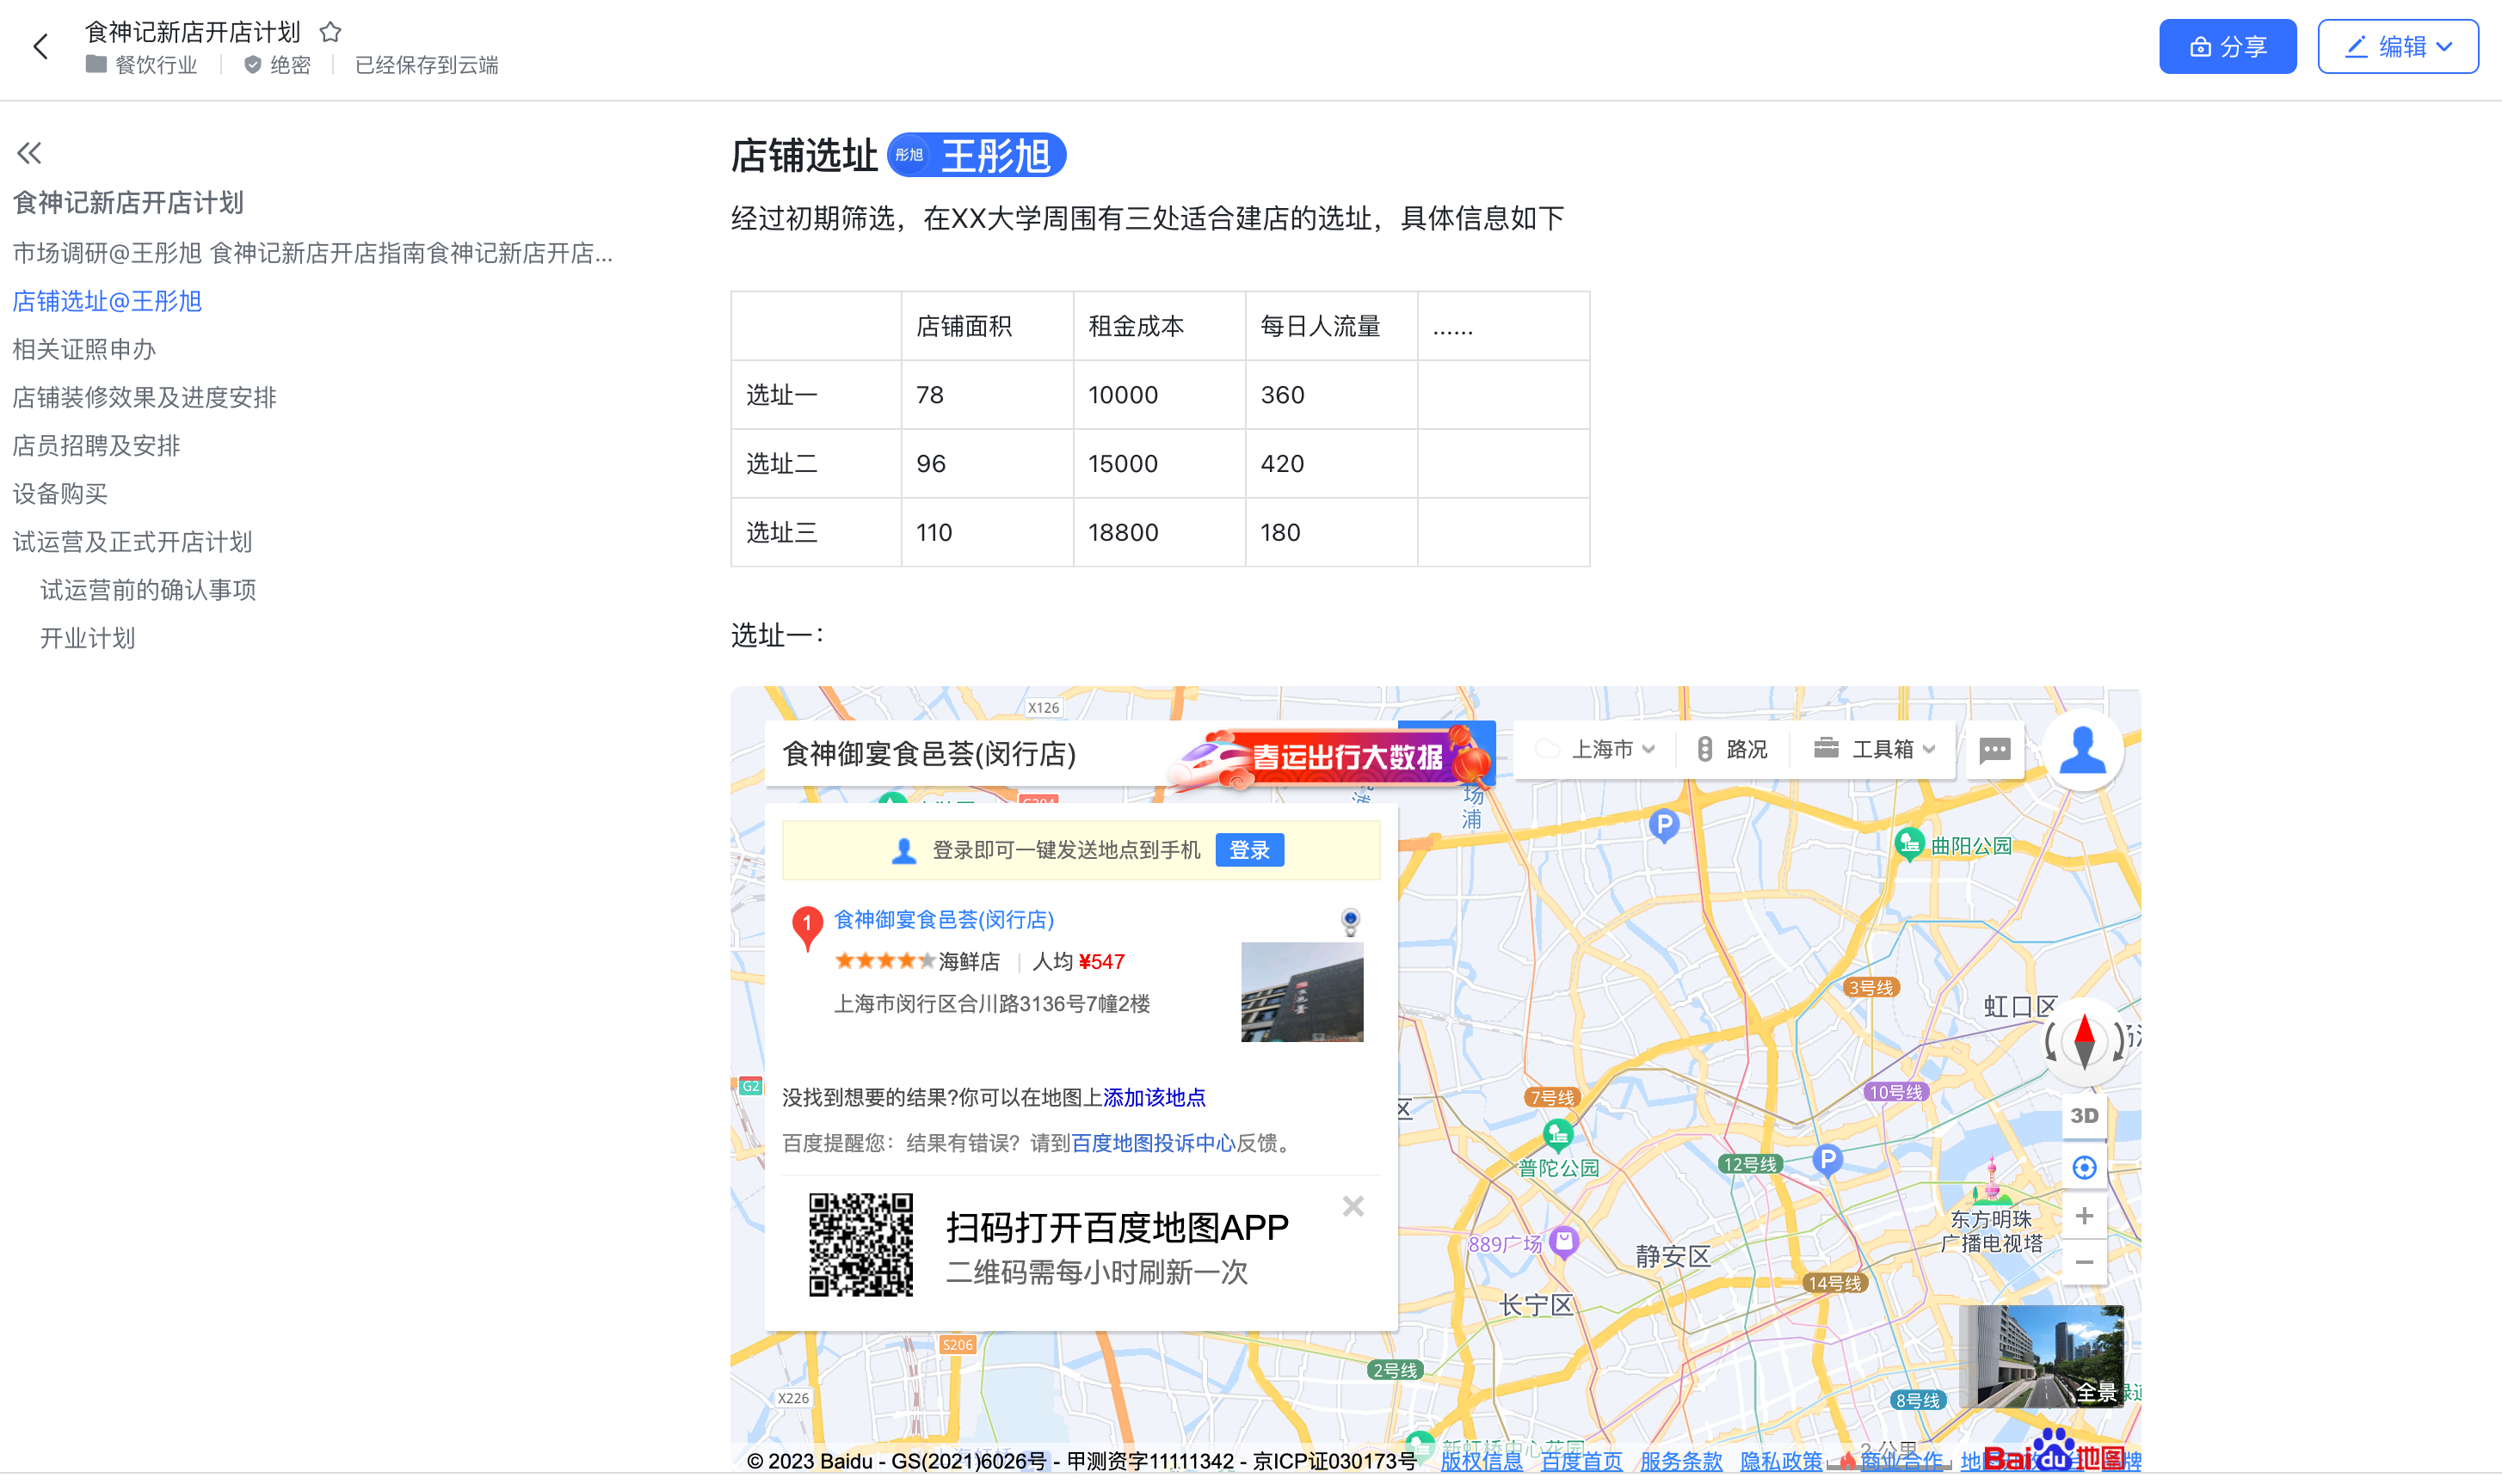Click the QR code image
2502x1484 pixels.
point(860,1244)
